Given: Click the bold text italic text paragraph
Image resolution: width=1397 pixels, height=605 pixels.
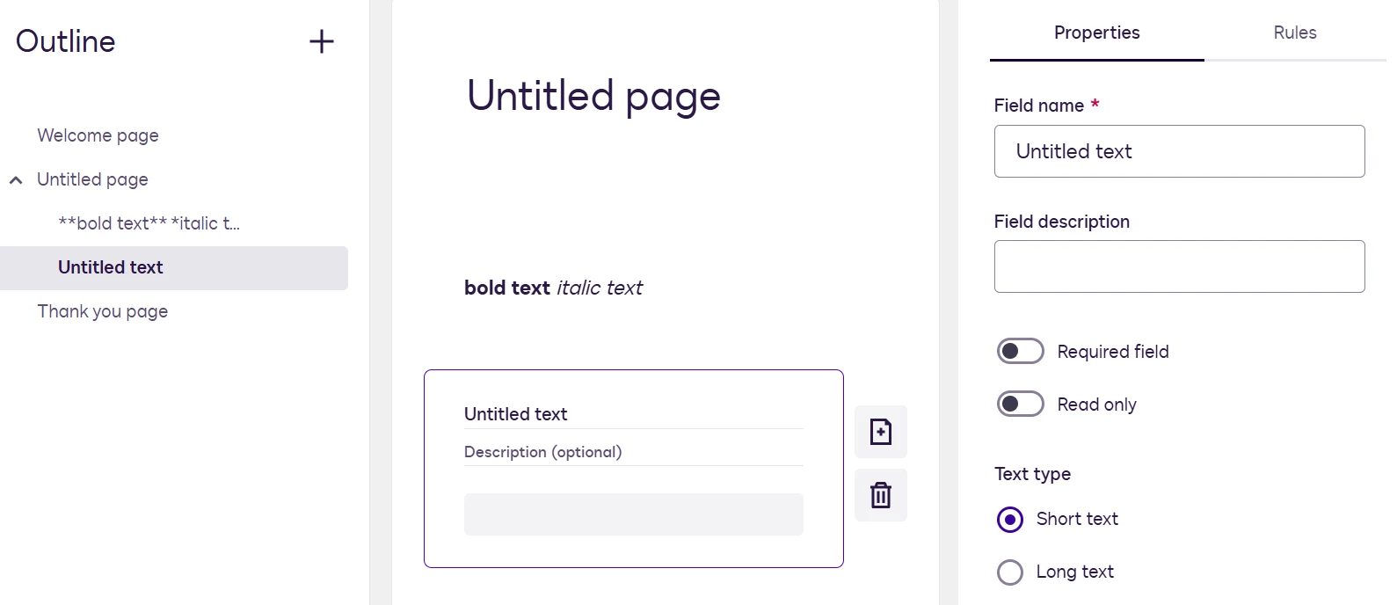Looking at the screenshot, I should [x=553, y=288].
